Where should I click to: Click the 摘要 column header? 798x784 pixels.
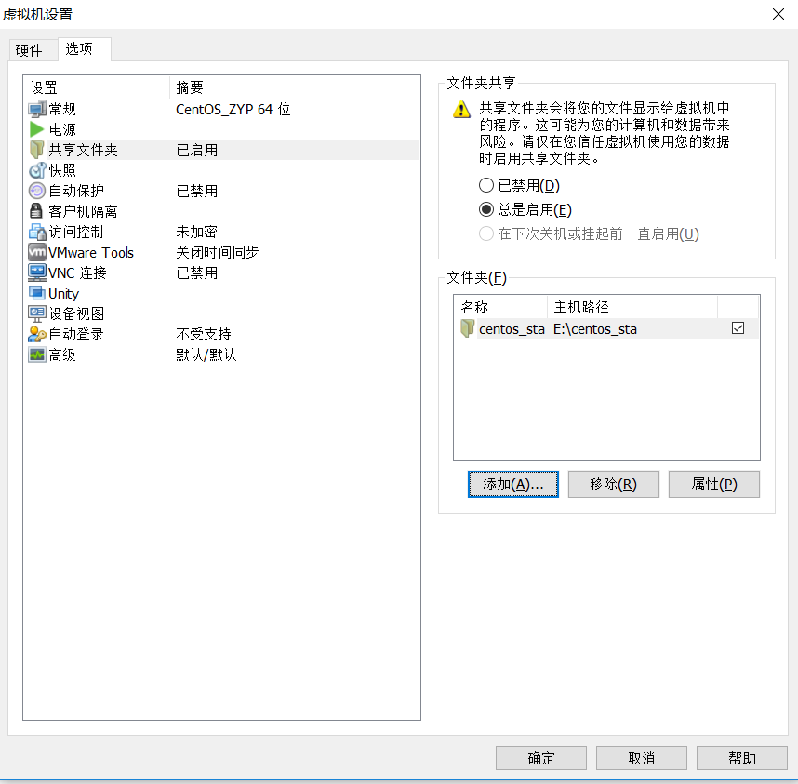(294, 87)
